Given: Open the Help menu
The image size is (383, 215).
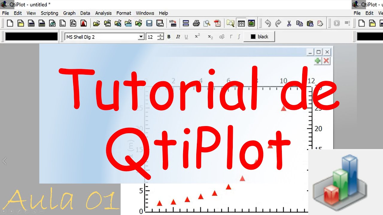Looking at the screenshot, I should pos(163,13).
